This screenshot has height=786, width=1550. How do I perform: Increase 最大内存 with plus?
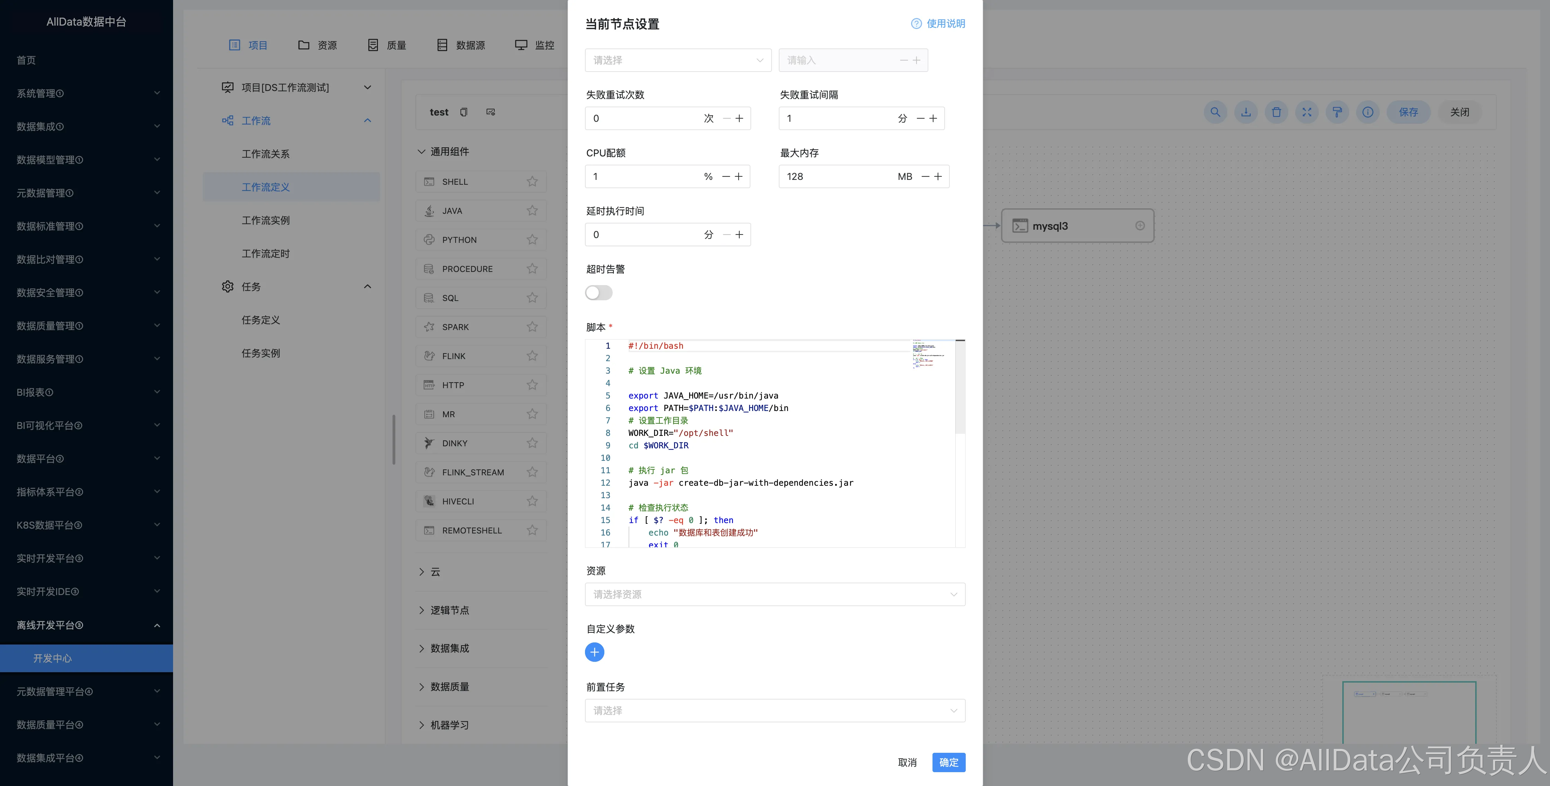coord(937,176)
